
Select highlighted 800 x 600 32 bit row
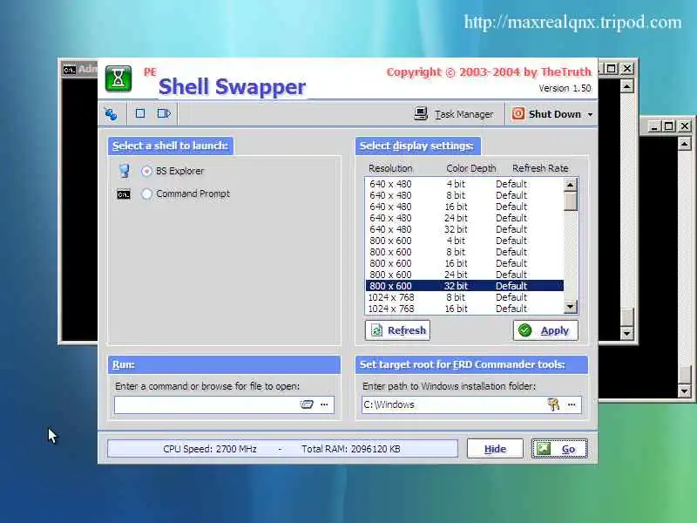464,286
